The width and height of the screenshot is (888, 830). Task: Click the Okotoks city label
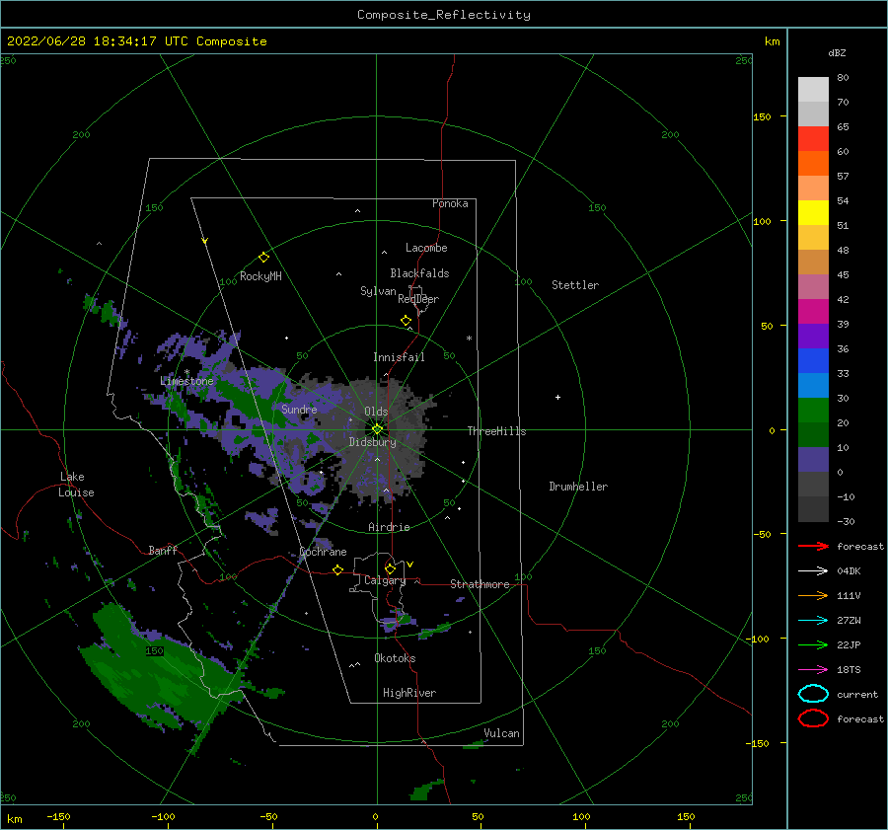(x=395, y=657)
